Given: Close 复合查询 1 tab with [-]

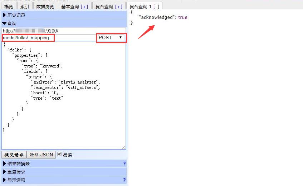Looking at the screenshot, I should coord(156,7).
